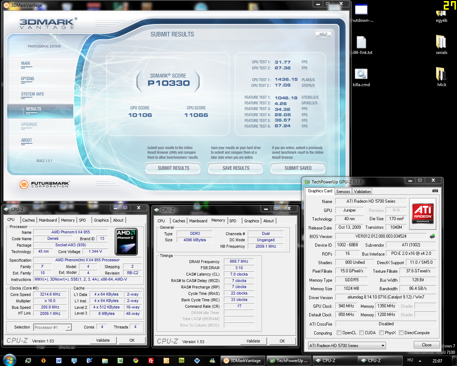The image size is (457, 366).
Task: Open the blue diamond app in taskbar
Action: click(x=197, y=361)
